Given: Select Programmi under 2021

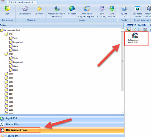Looking at the screenshot, I should (16, 42).
